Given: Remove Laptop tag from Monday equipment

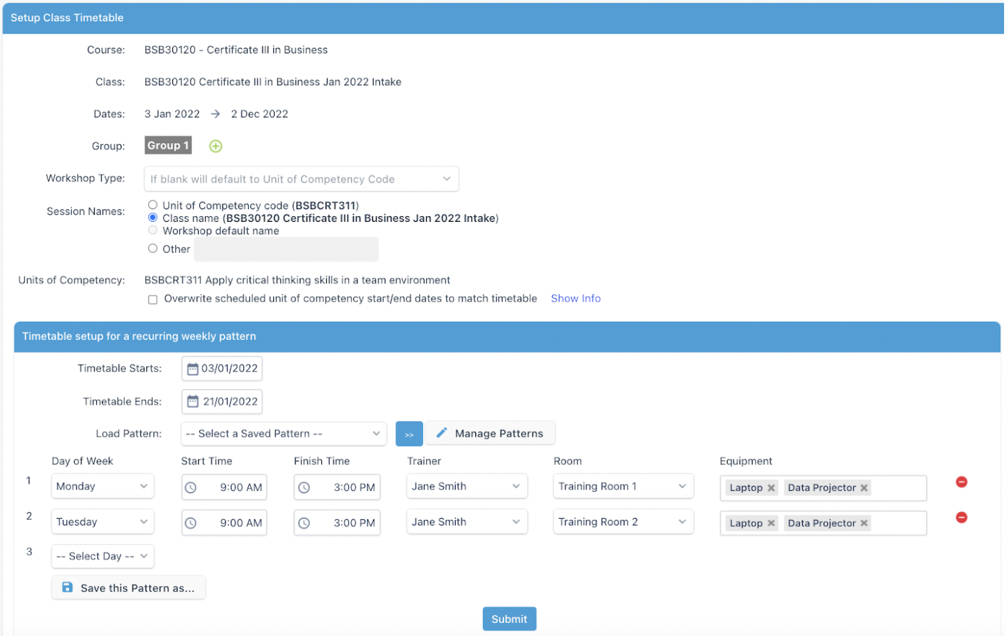Looking at the screenshot, I should tap(771, 488).
